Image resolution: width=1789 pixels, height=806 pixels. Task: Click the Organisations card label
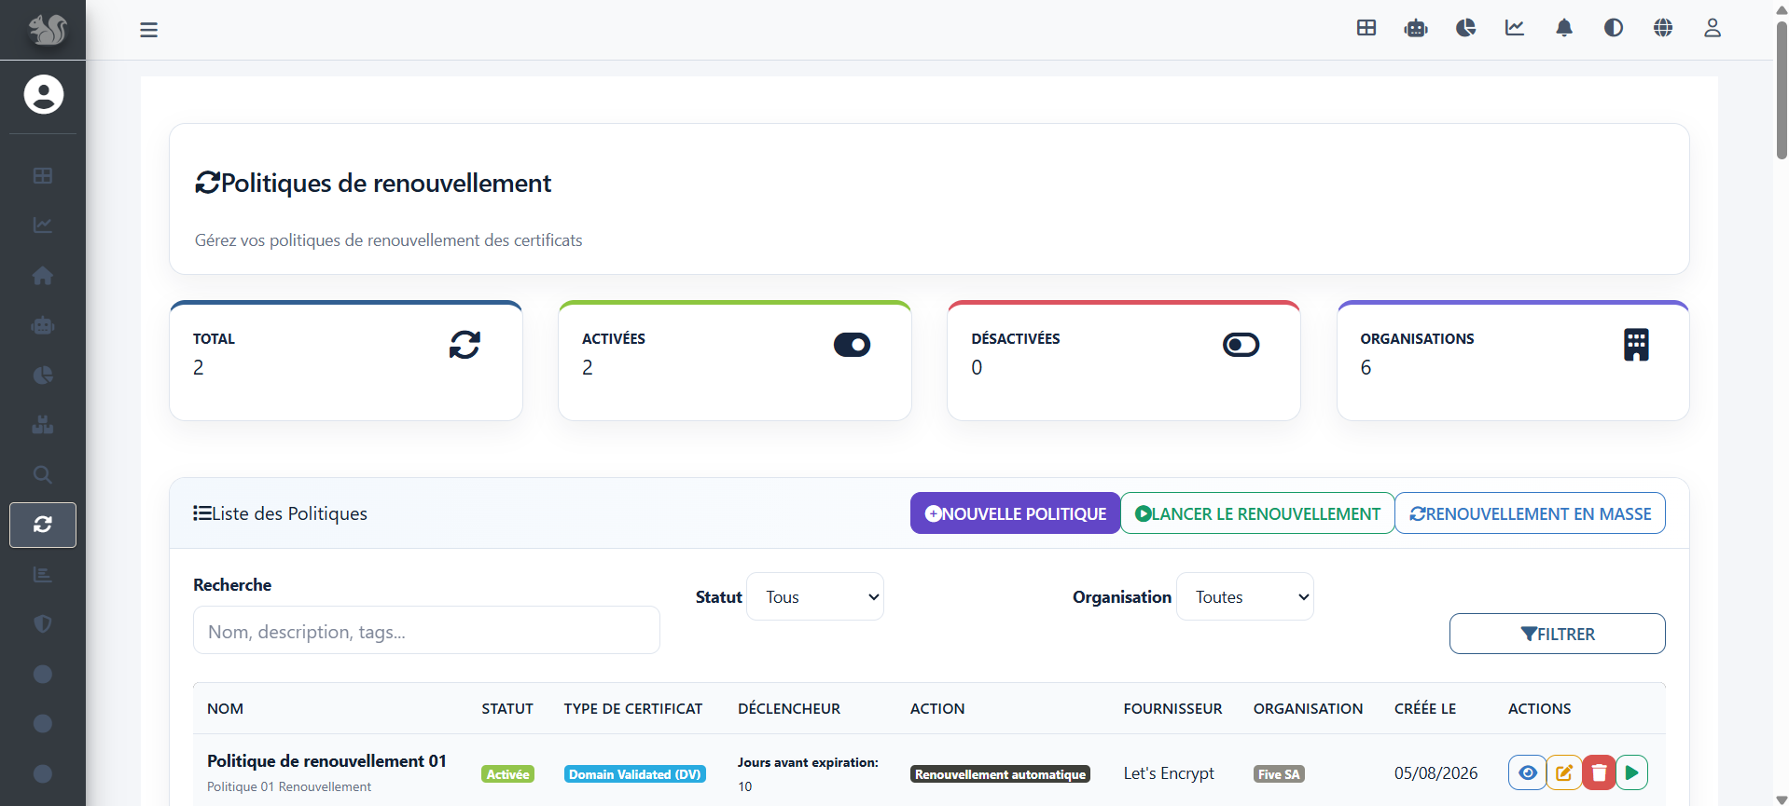coord(1417,339)
